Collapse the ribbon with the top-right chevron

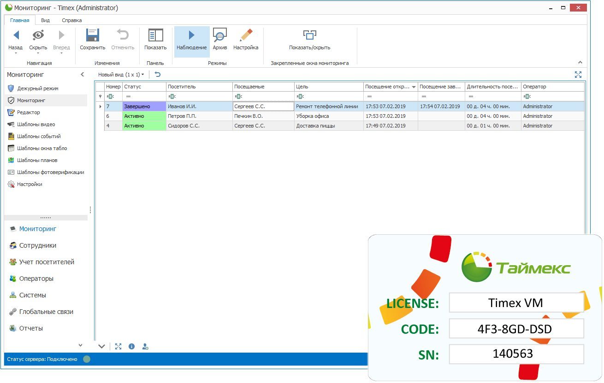pos(580,63)
